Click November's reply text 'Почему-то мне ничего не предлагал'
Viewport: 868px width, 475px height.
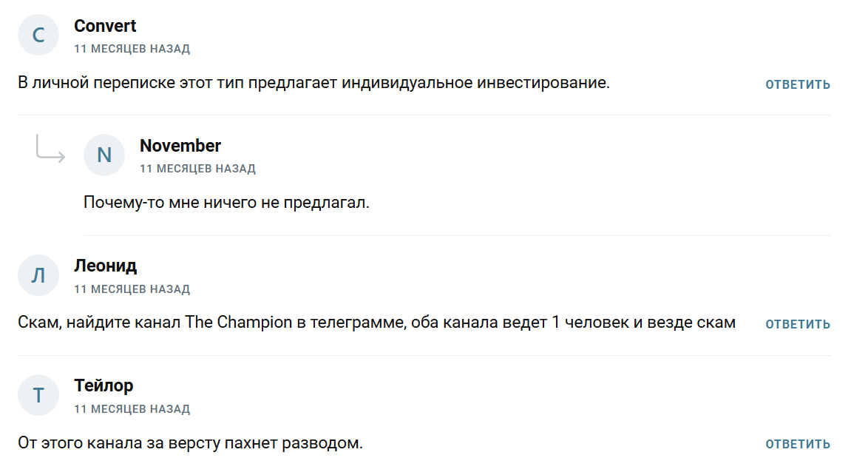(226, 203)
